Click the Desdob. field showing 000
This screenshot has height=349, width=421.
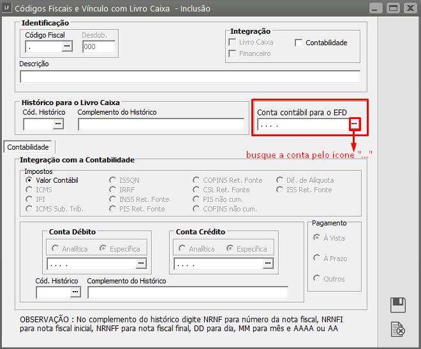pos(98,47)
